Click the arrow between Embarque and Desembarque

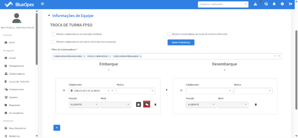[x=167, y=90]
